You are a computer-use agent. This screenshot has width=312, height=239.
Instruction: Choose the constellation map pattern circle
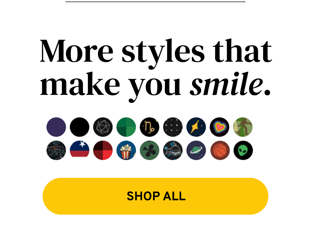pos(56,150)
